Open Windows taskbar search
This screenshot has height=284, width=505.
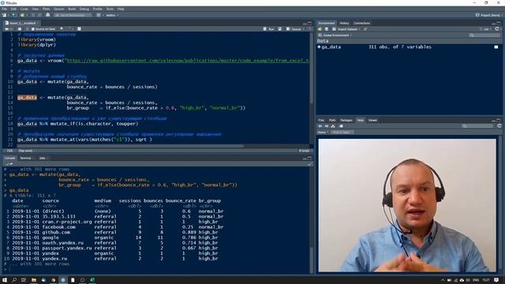coord(14,280)
